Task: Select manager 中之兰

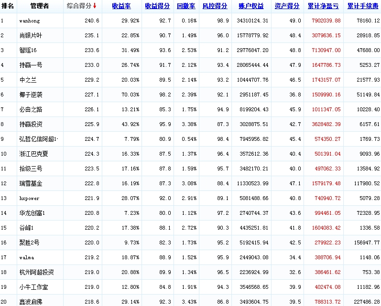Action: click(x=28, y=80)
